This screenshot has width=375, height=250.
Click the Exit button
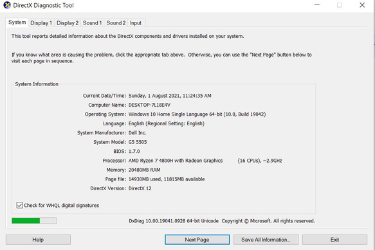(334, 240)
